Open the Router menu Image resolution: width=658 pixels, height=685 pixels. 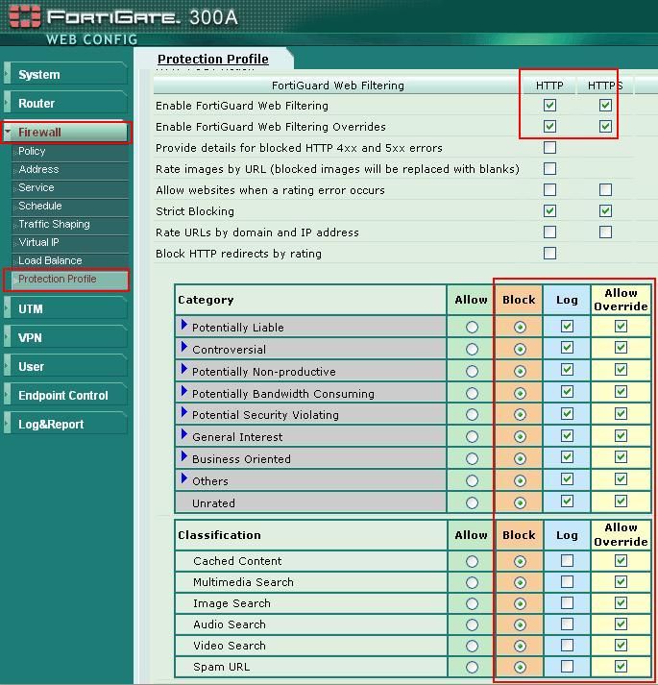pyautogui.click(x=66, y=104)
